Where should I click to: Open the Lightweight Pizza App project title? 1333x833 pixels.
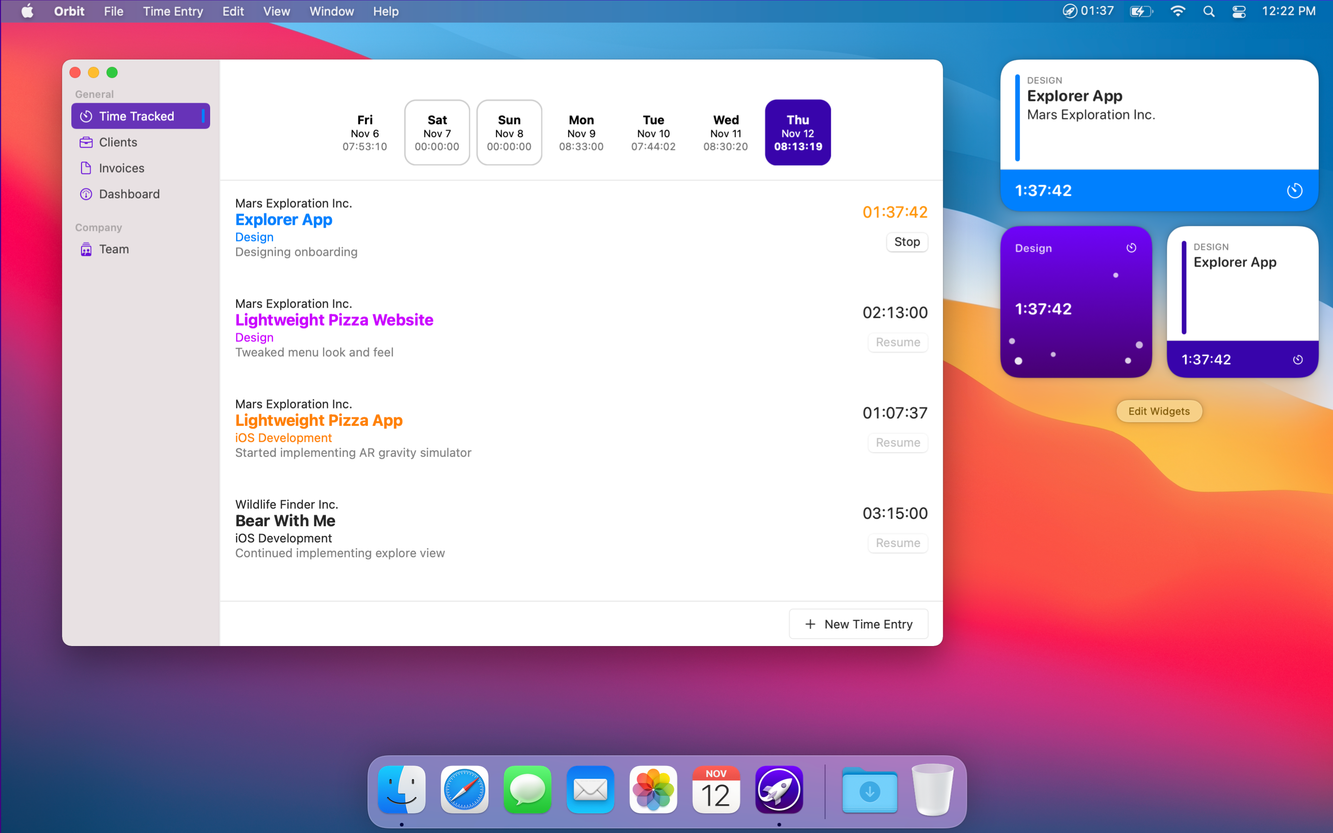(x=318, y=420)
